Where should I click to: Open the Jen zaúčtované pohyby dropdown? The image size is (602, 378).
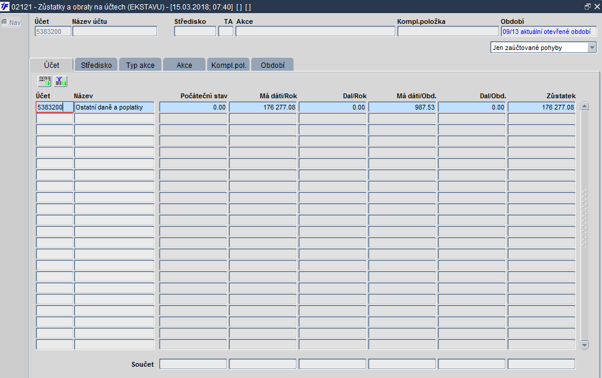[x=592, y=48]
